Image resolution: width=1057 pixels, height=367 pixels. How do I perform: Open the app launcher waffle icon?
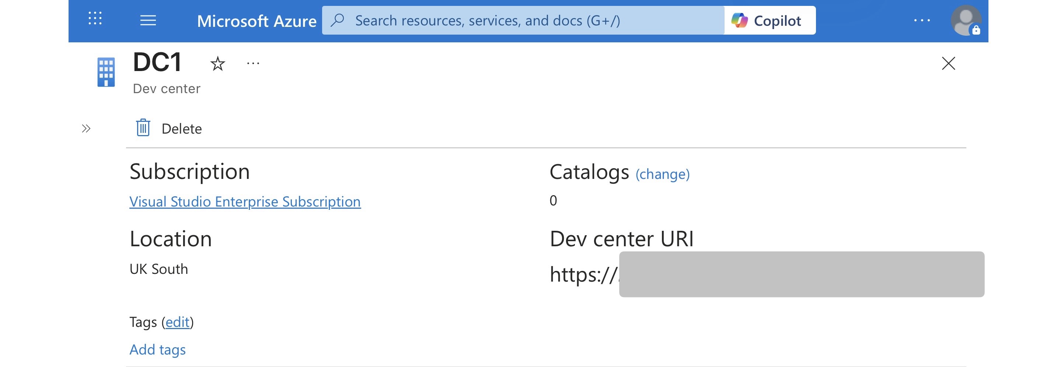tap(95, 19)
